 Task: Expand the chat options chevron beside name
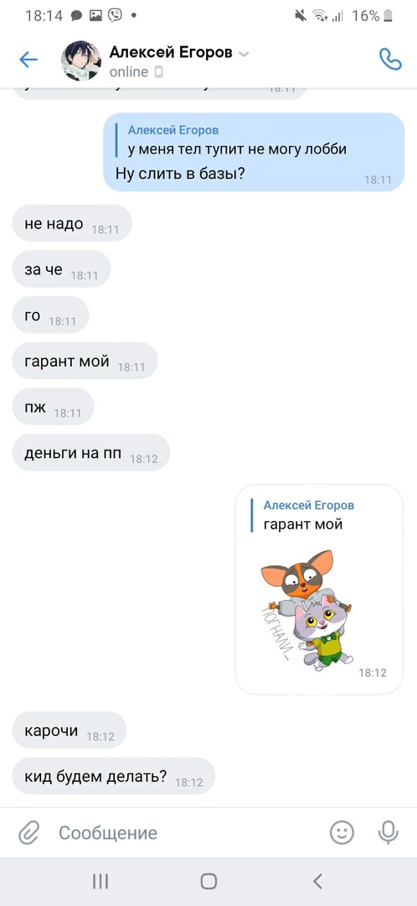244,55
